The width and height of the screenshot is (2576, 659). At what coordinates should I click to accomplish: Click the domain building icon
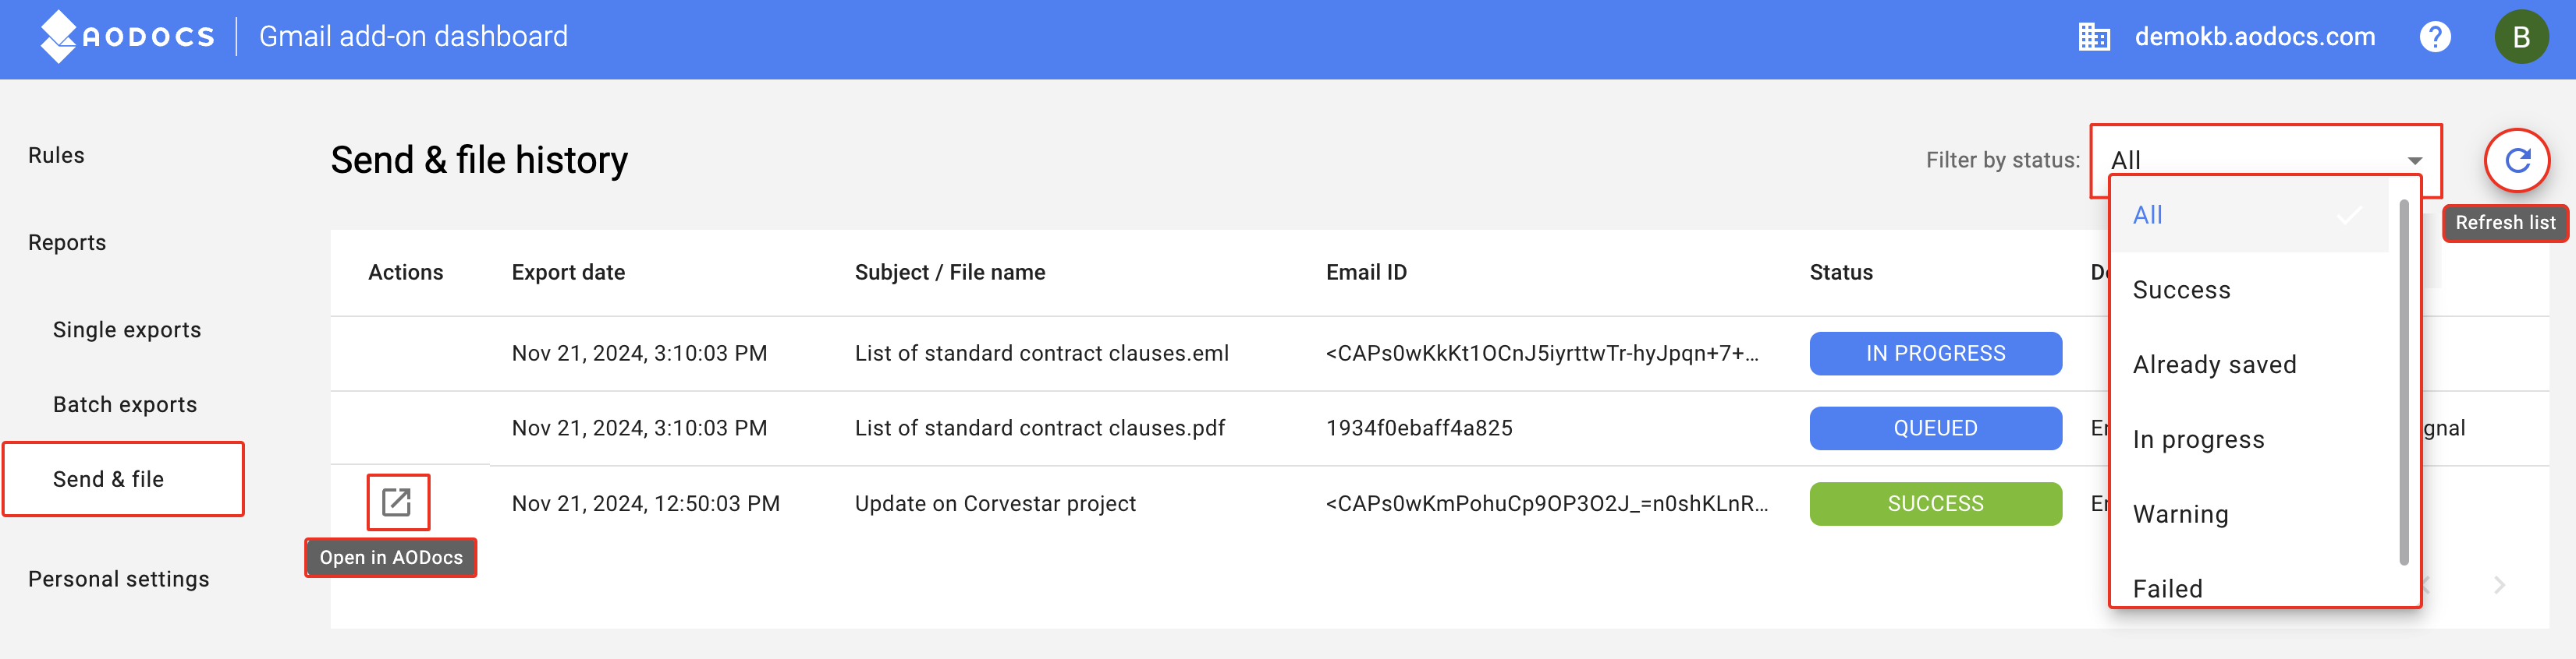click(x=2094, y=37)
